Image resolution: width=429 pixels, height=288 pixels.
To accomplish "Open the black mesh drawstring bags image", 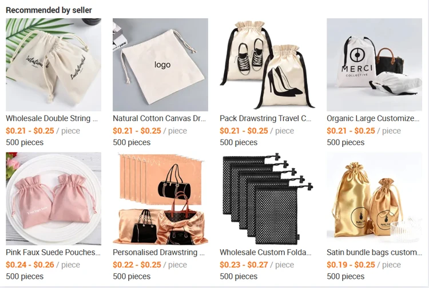I will (x=267, y=199).
